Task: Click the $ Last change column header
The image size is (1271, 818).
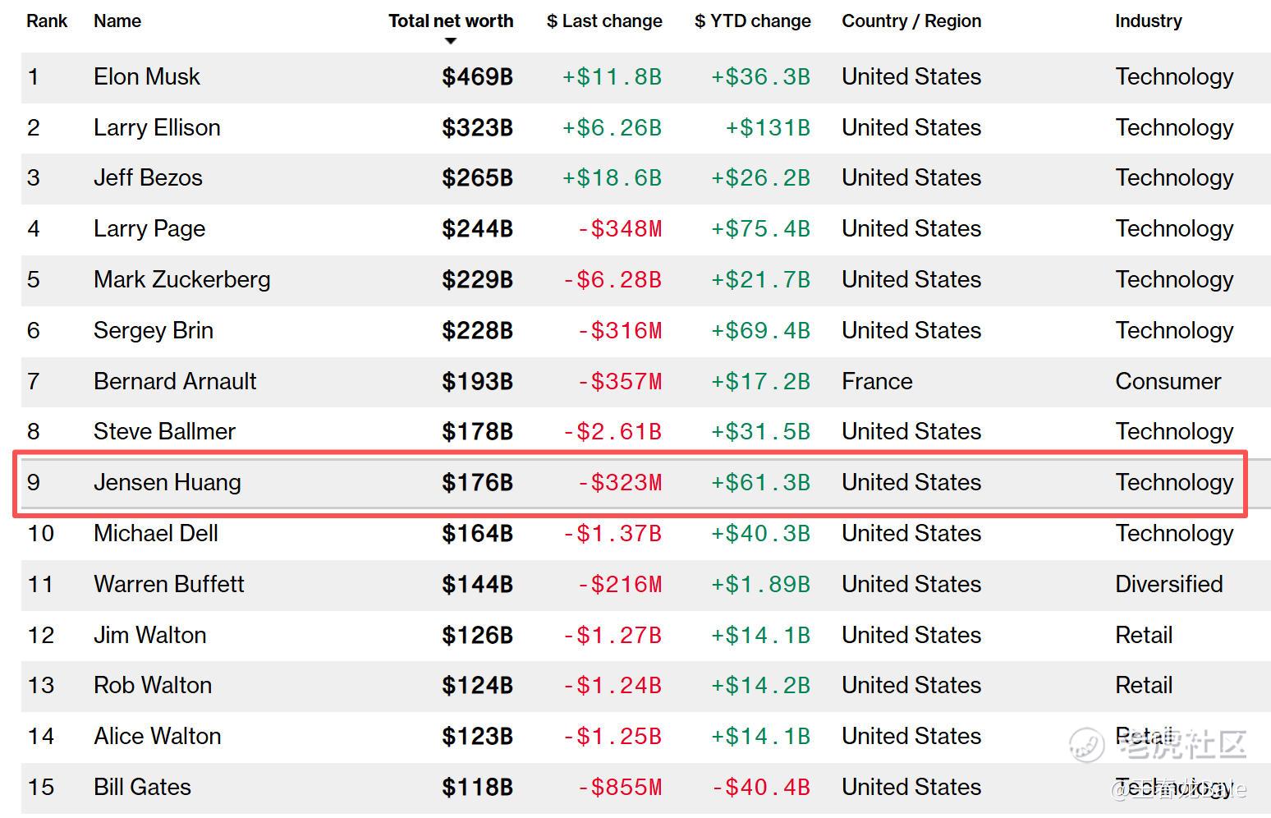Action: click(x=604, y=21)
